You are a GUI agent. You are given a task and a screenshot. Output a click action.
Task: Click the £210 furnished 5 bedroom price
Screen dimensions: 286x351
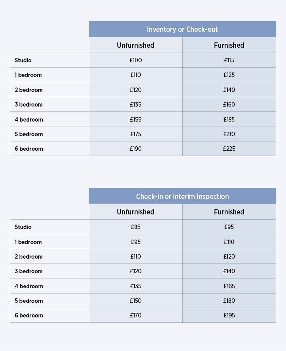[229, 134]
